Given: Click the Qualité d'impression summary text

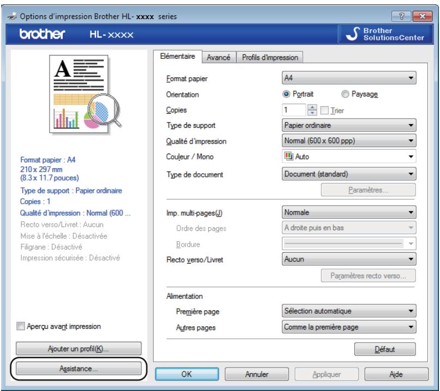Looking at the screenshot, I should [75, 213].
